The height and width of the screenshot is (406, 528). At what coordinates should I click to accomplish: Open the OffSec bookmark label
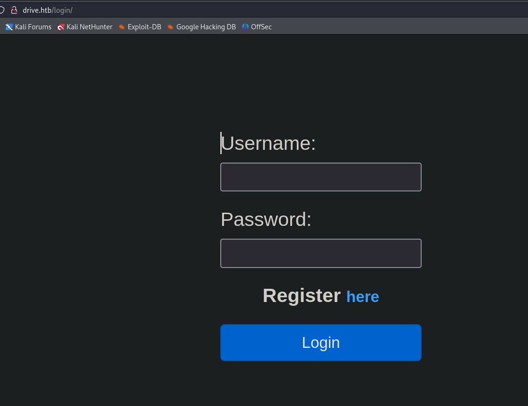coord(261,27)
